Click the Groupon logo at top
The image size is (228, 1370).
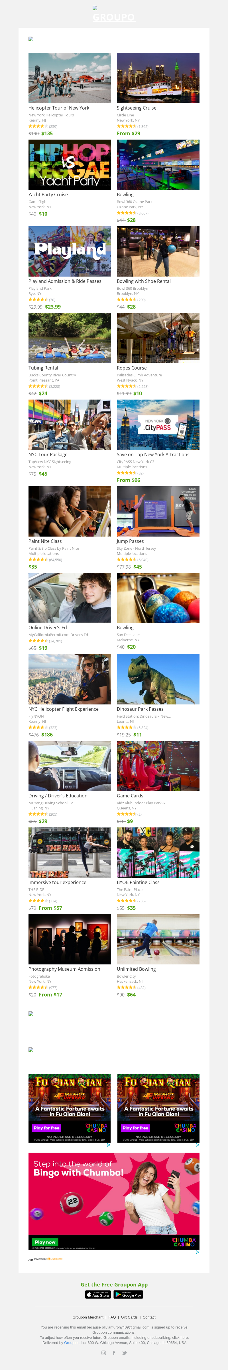[113, 17]
